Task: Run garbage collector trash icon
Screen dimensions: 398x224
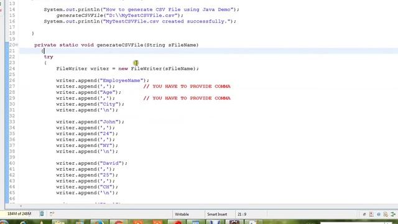Action: tap(42, 214)
